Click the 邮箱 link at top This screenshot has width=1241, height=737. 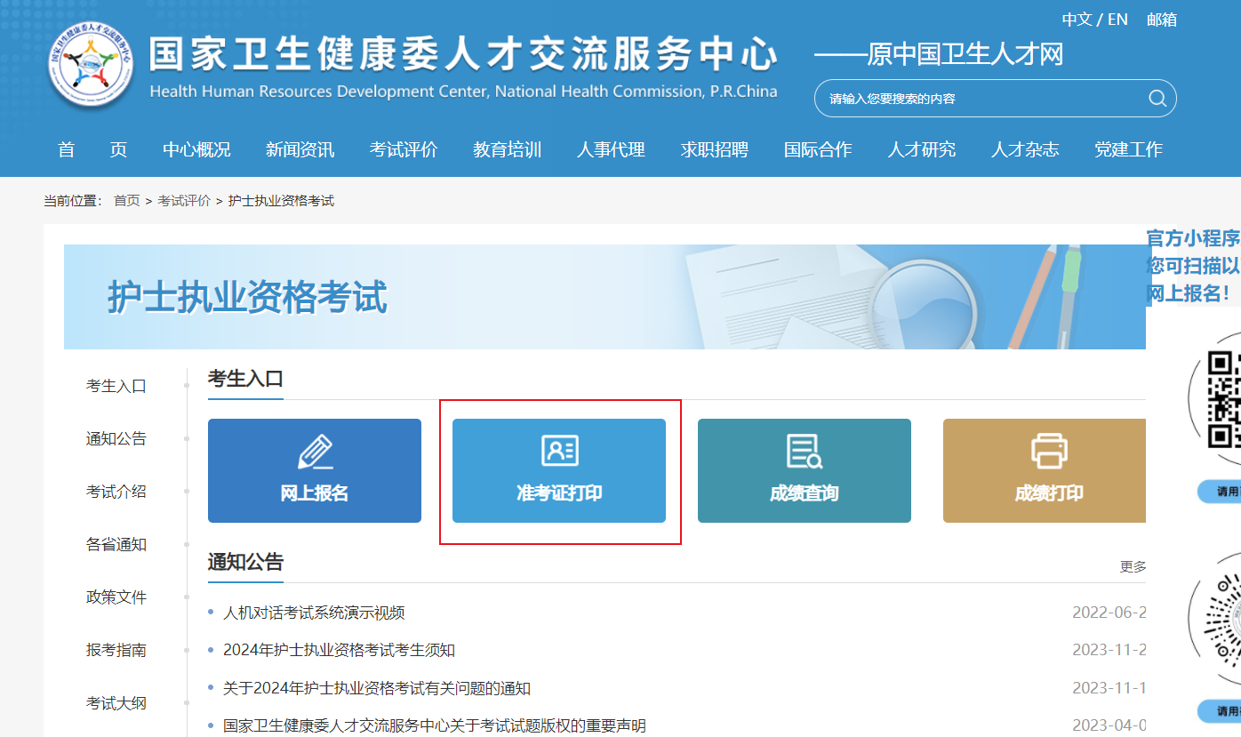point(1161,20)
